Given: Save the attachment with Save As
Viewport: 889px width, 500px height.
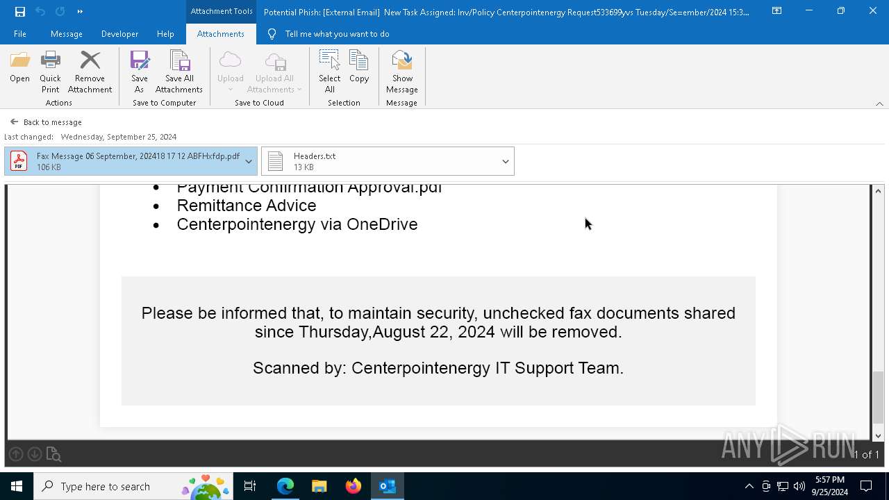Looking at the screenshot, I should point(139,72).
